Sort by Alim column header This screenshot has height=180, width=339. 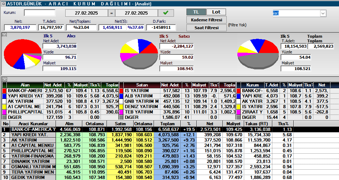pyautogui.click(x=69, y=124)
